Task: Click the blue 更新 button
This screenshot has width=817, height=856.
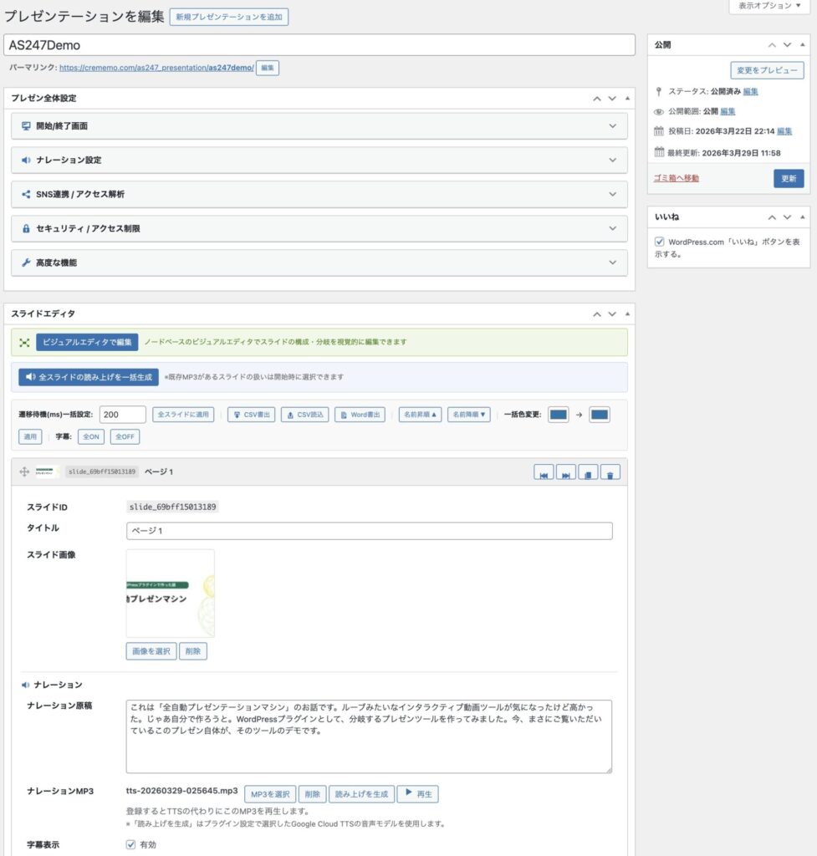Action: [789, 179]
